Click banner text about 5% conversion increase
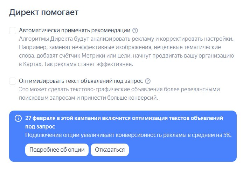The image size is (243, 172). point(128,135)
